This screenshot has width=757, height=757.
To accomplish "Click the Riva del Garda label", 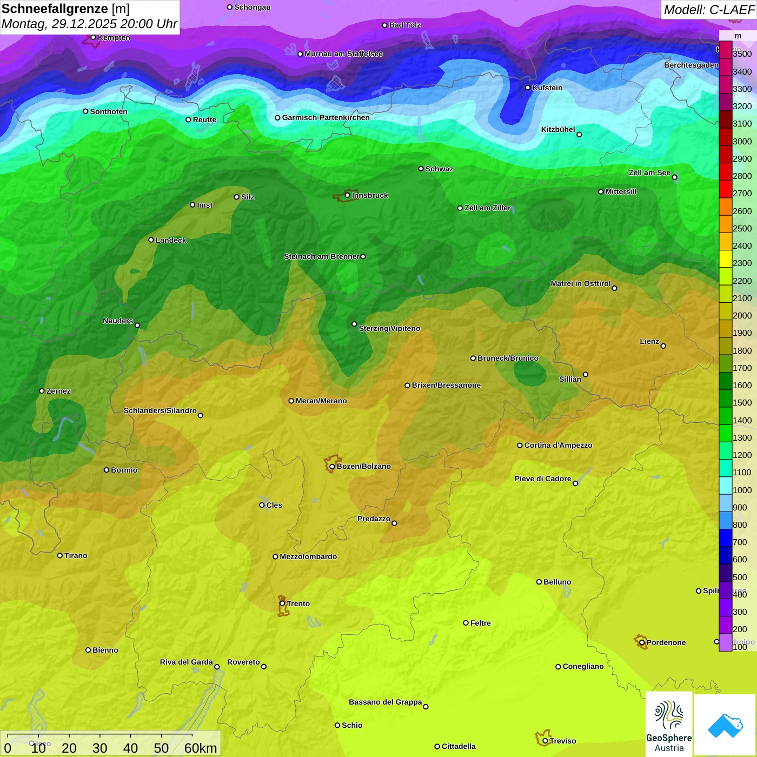I will pos(187,662).
